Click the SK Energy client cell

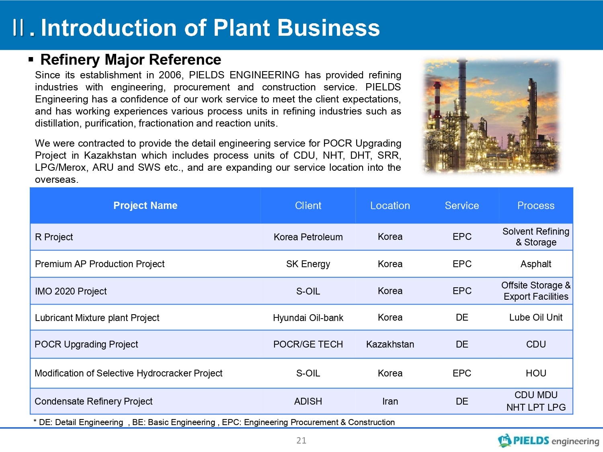click(308, 264)
